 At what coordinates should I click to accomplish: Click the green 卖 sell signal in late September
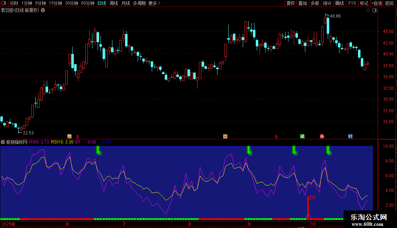[x=295, y=150]
